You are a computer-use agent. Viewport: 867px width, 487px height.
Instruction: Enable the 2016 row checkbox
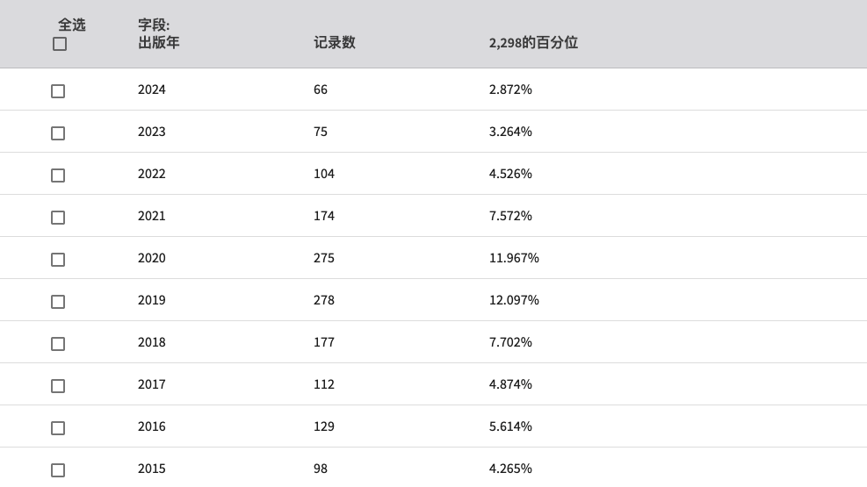point(58,428)
